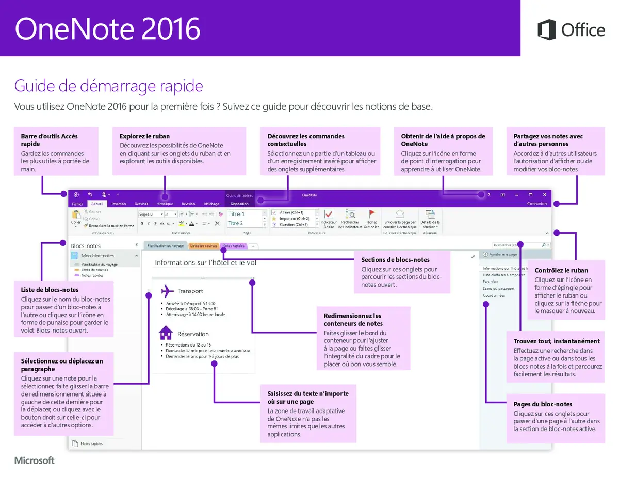This screenshot has width=619, height=478.
Task: Click the text highlight color button
Action: [181, 224]
